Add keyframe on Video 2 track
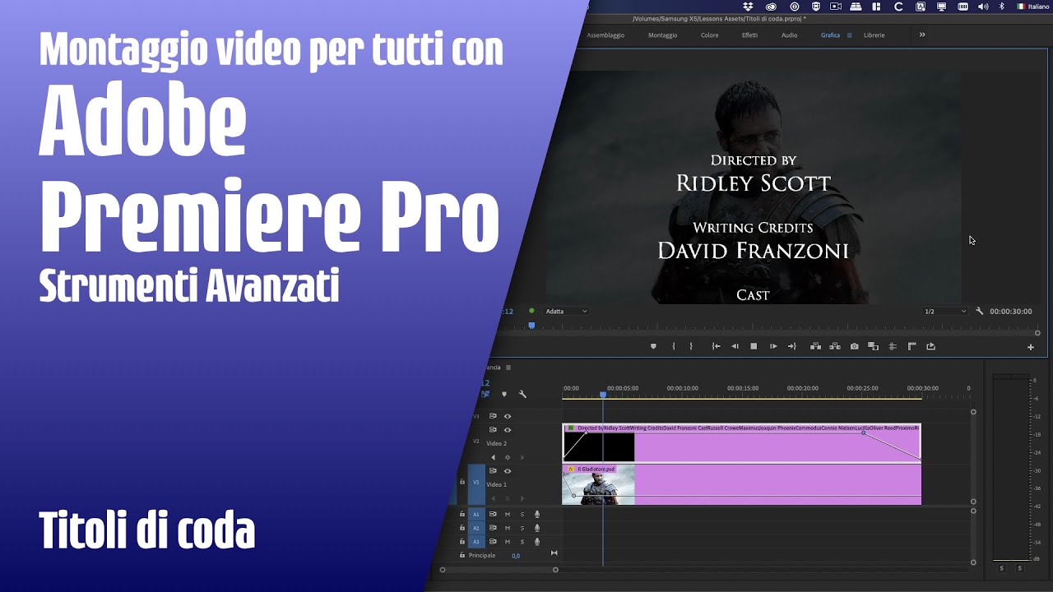Screen dimensions: 1053x592 (x=508, y=457)
